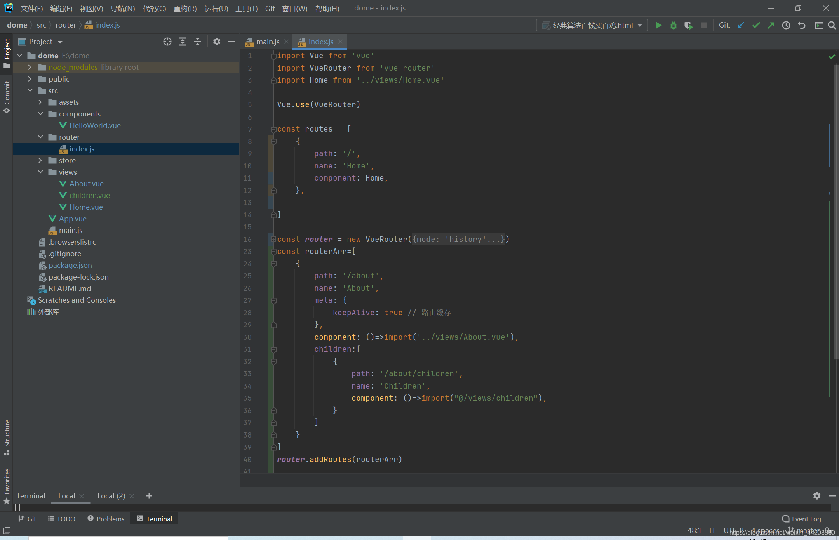Open the TODO tool window
Viewport: 839px width, 540px height.
(62, 519)
